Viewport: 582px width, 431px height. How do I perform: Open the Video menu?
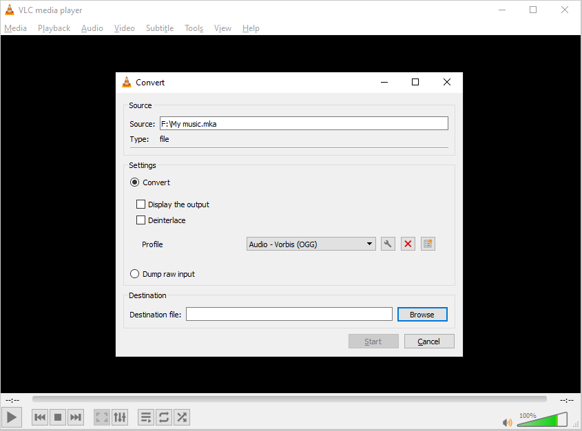tap(125, 28)
